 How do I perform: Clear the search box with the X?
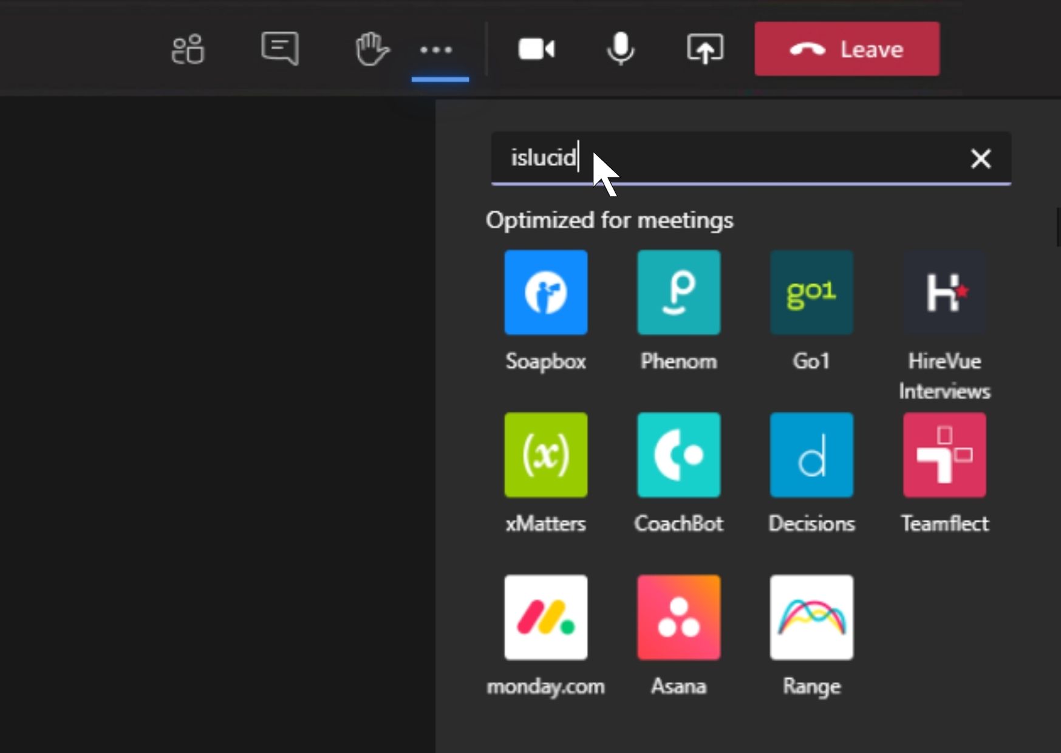(x=980, y=158)
